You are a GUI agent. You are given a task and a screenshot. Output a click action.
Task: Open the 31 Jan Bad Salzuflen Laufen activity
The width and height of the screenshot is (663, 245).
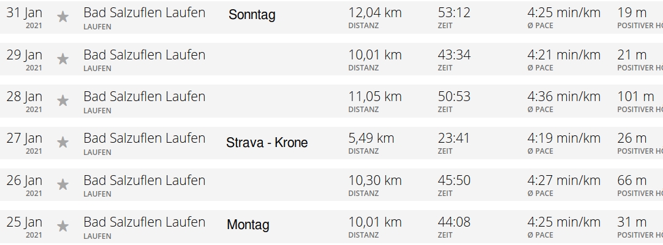click(144, 13)
